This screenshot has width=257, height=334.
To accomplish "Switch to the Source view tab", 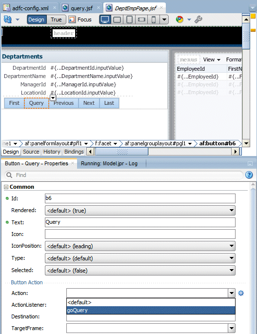I will coord(31,152).
